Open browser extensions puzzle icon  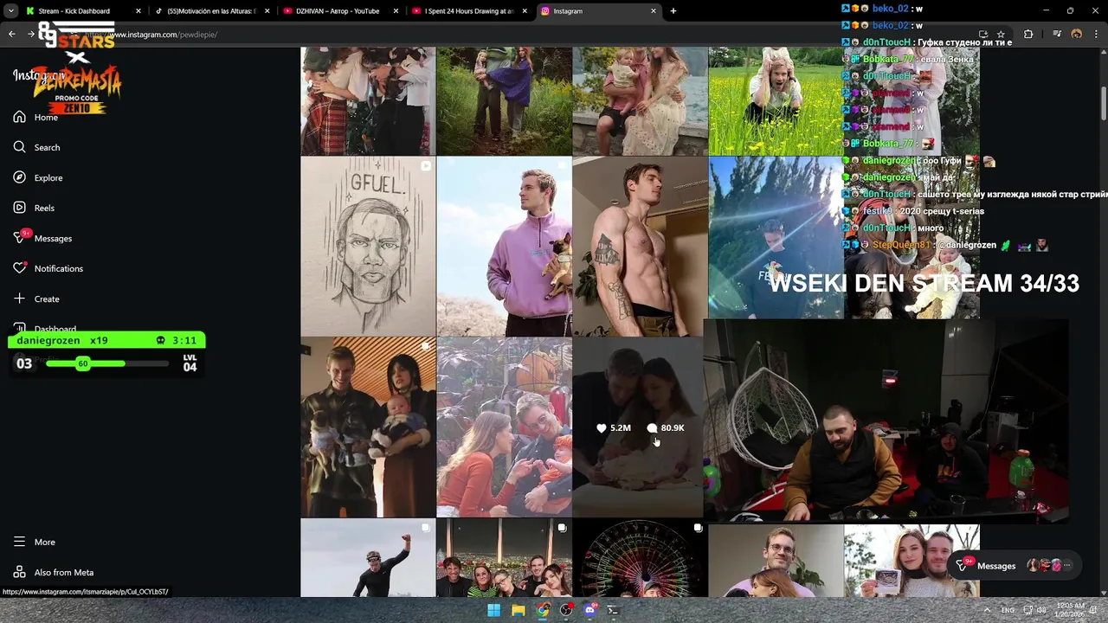click(1028, 35)
